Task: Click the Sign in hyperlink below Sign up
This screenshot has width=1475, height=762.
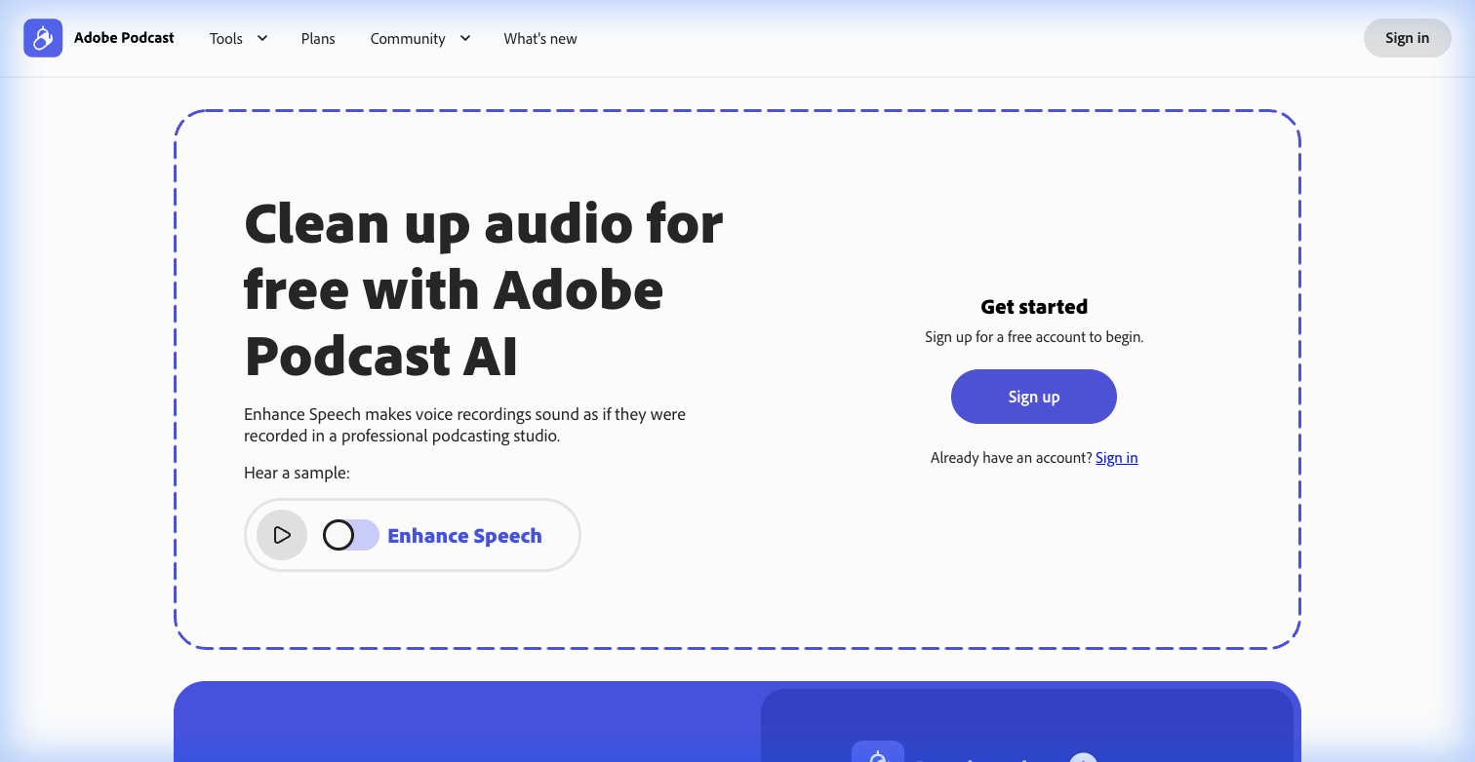Action: tap(1116, 457)
